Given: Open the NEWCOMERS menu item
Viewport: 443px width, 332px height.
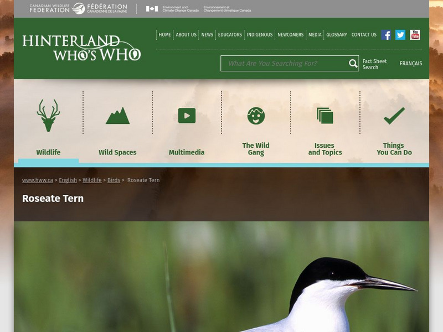Looking at the screenshot, I should click(290, 35).
